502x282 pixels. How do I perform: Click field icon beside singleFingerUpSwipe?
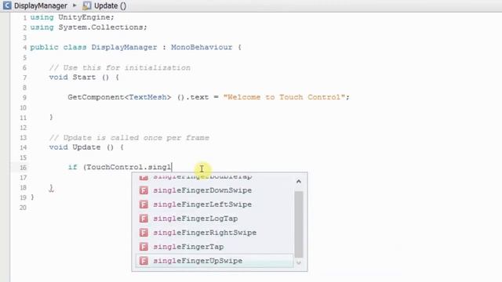pos(144,261)
